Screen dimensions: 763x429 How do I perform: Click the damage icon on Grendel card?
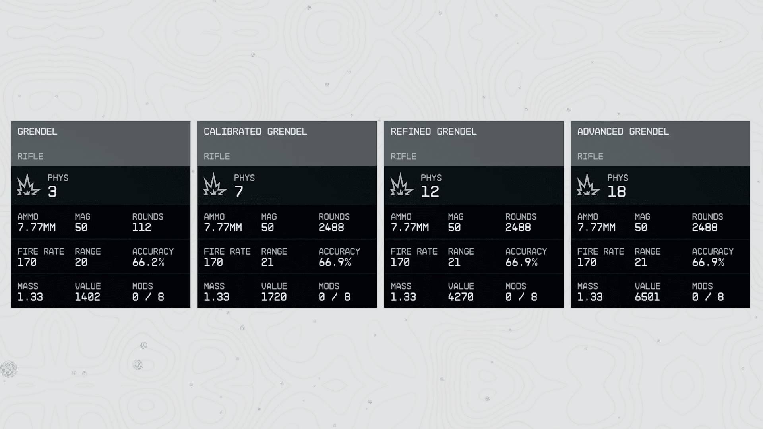tap(29, 184)
